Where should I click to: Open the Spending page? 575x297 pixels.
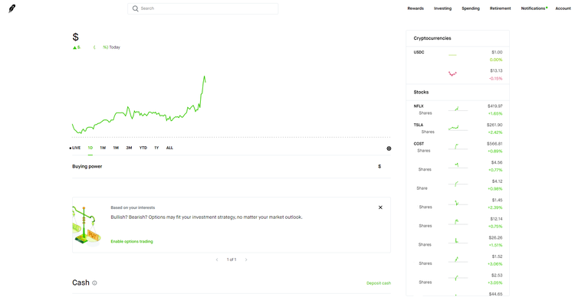pos(471,8)
